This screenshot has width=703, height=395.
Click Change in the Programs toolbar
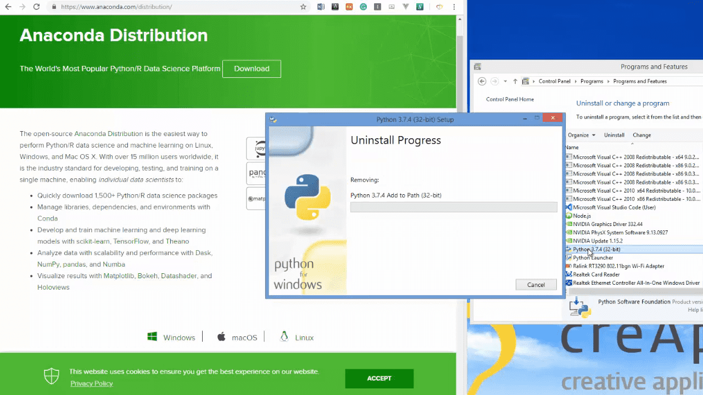pyautogui.click(x=641, y=135)
